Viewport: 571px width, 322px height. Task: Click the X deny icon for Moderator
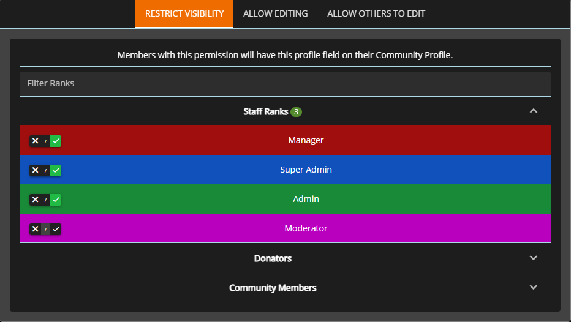tap(36, 229)
